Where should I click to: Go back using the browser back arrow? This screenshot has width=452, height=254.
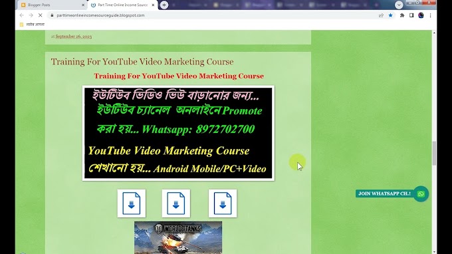(x=22, y=15)
